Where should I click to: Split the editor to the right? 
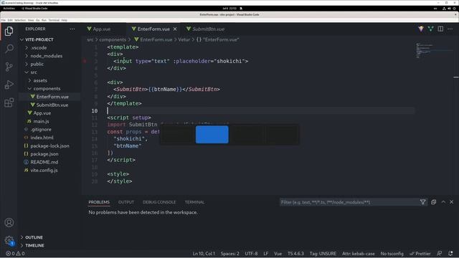440,29
